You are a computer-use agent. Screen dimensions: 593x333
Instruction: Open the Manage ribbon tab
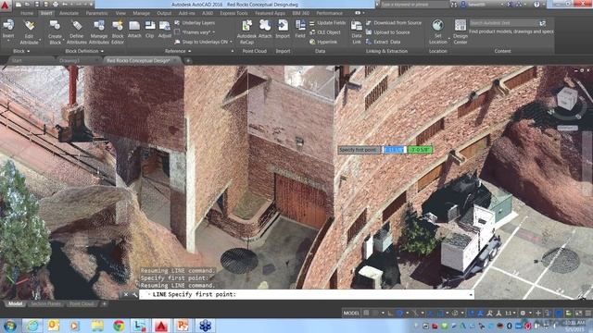(x=141, y=13)
